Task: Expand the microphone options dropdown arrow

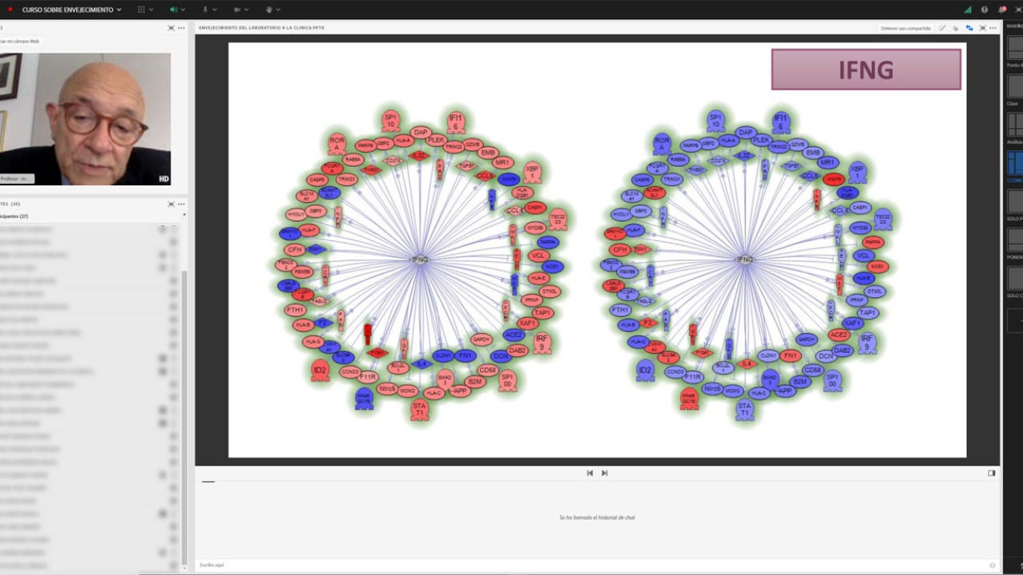Action: point(216,10)
